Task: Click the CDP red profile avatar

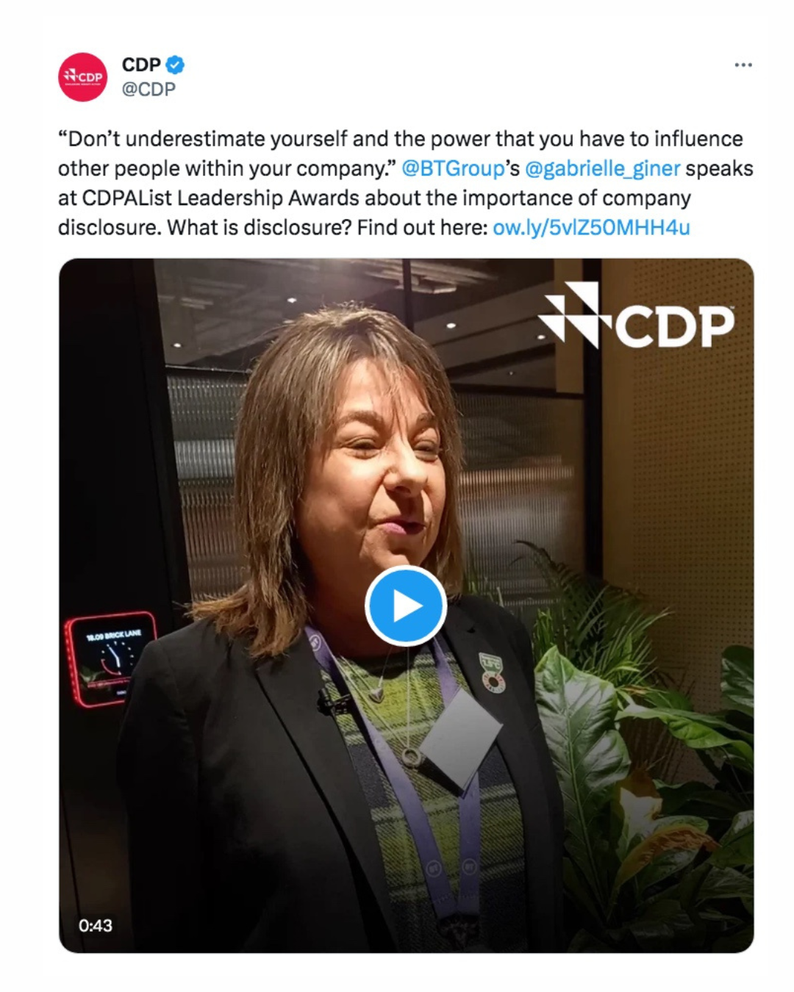Action: click(x=82, y=76)
